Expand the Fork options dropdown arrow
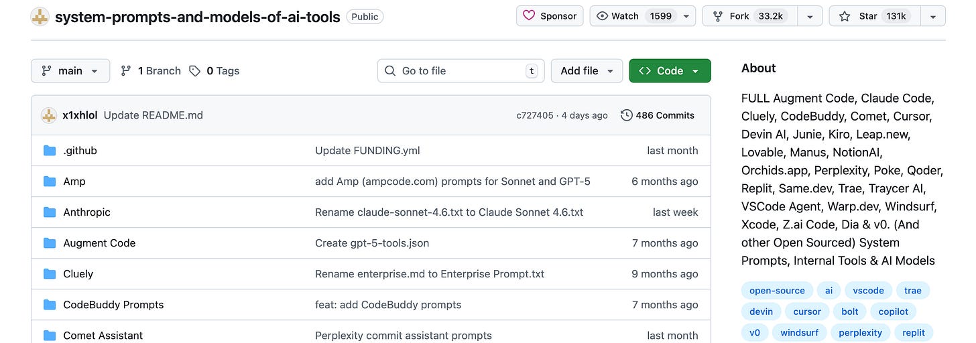976x343 pixels. point(810,16)
